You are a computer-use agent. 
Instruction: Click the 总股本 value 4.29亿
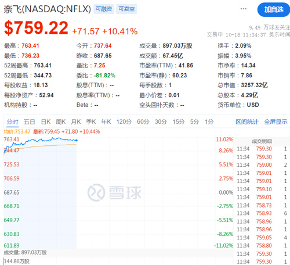click(x=249, y=95)
